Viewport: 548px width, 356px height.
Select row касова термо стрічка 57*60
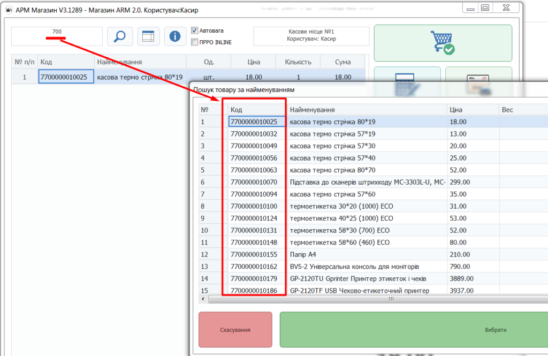(373, 194)
